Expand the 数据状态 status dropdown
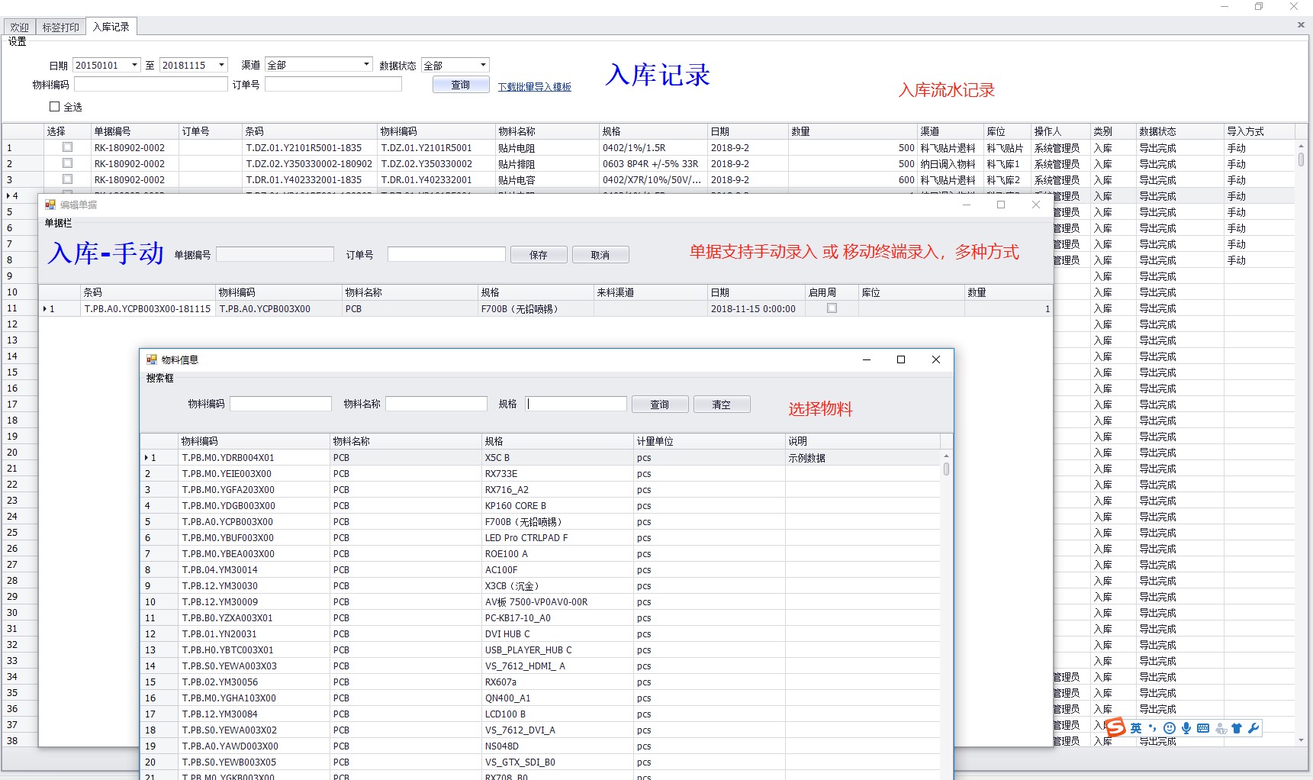This screenshot has width=1313, height=780. (x=483, y=65)
